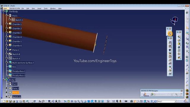Select the Draft Angle tool icon
This screenshot has width=190, height=107.
(x=179, y=44)
